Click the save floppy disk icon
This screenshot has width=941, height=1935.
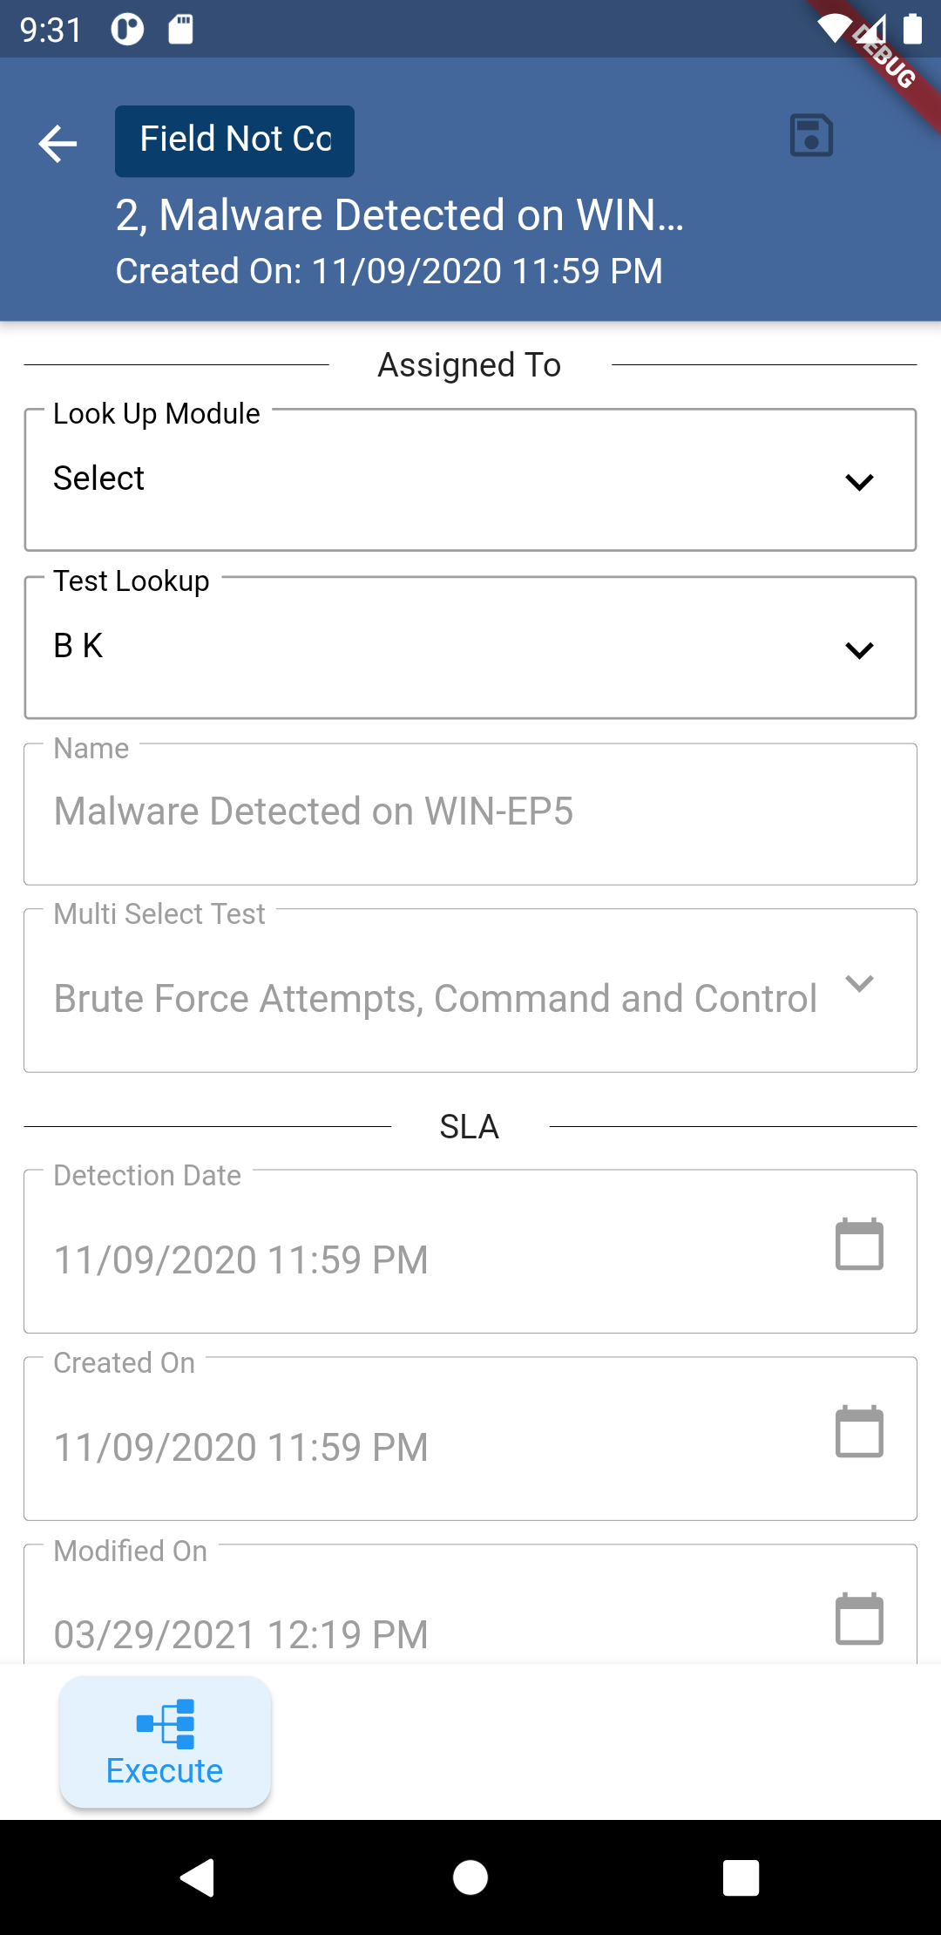pos(811,137)
